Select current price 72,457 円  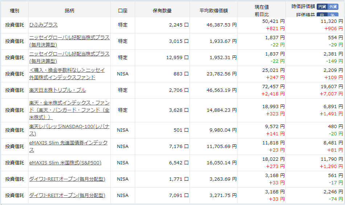[273, 87]
